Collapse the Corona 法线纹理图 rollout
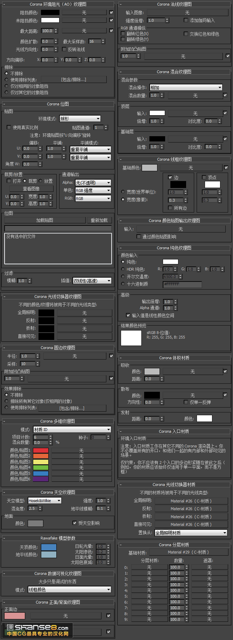The width and height of the screenshot is (233, 640). coord(174,4)
